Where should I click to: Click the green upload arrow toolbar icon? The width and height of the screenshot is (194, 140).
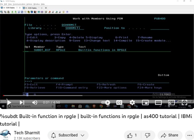(12, 12)
